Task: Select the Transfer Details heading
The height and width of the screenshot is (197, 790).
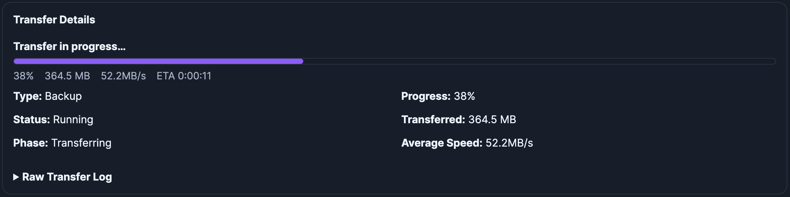Action: [54, 19]
